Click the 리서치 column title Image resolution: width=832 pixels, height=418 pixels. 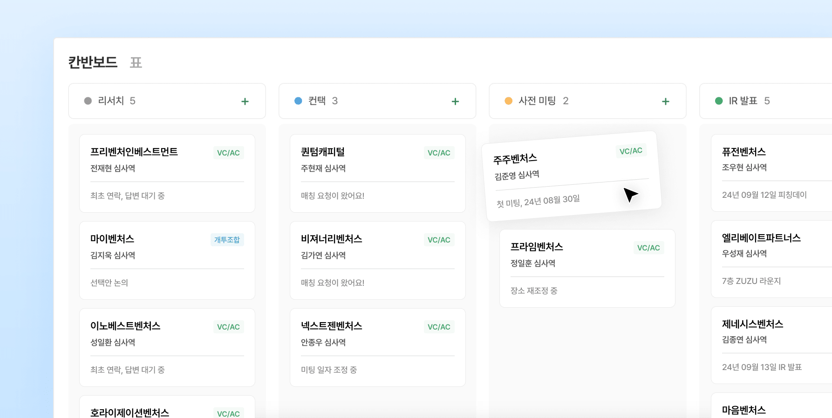[111, 101]
